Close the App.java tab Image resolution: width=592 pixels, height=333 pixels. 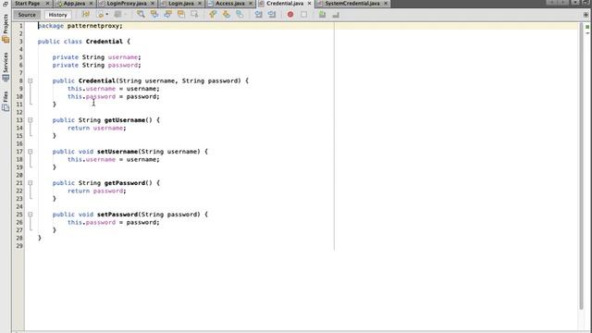click(x=91, y=3)
